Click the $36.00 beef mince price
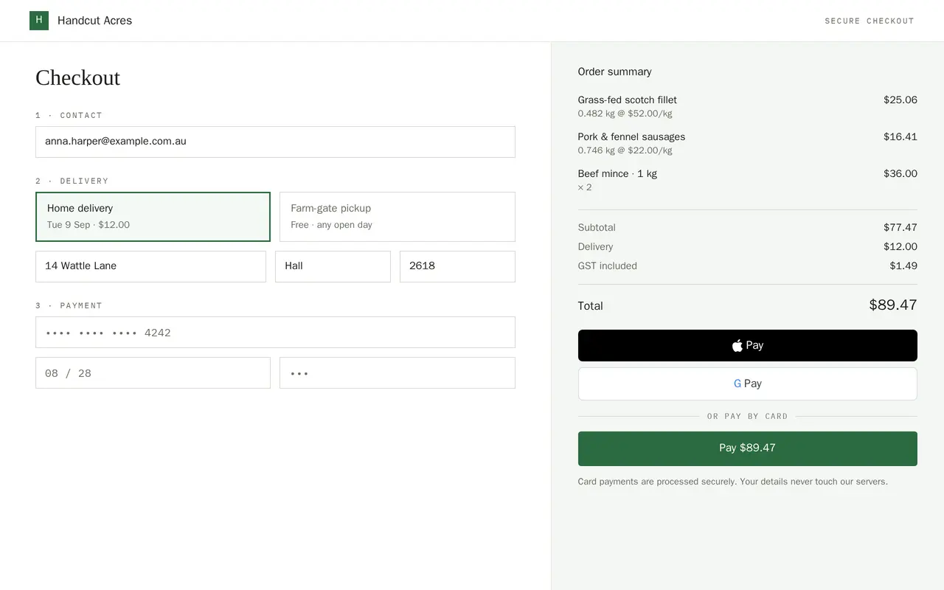This screenshot has width=944, height=590. tap(900, 173)
